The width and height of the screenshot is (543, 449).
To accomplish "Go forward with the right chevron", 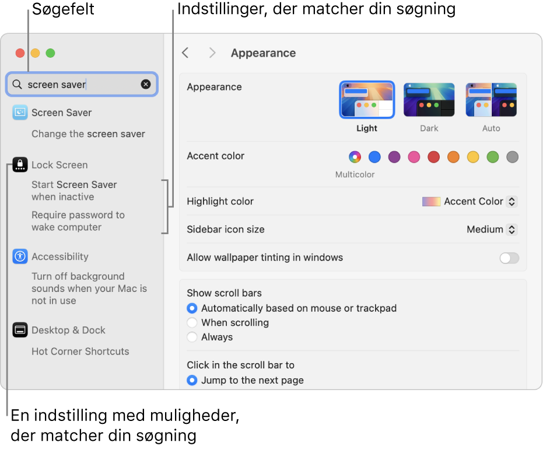I will (212, 53).
